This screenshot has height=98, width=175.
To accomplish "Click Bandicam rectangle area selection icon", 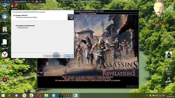I will 11,2.
